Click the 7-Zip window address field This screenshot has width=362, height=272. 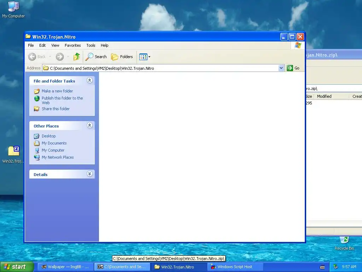[334, 89]
